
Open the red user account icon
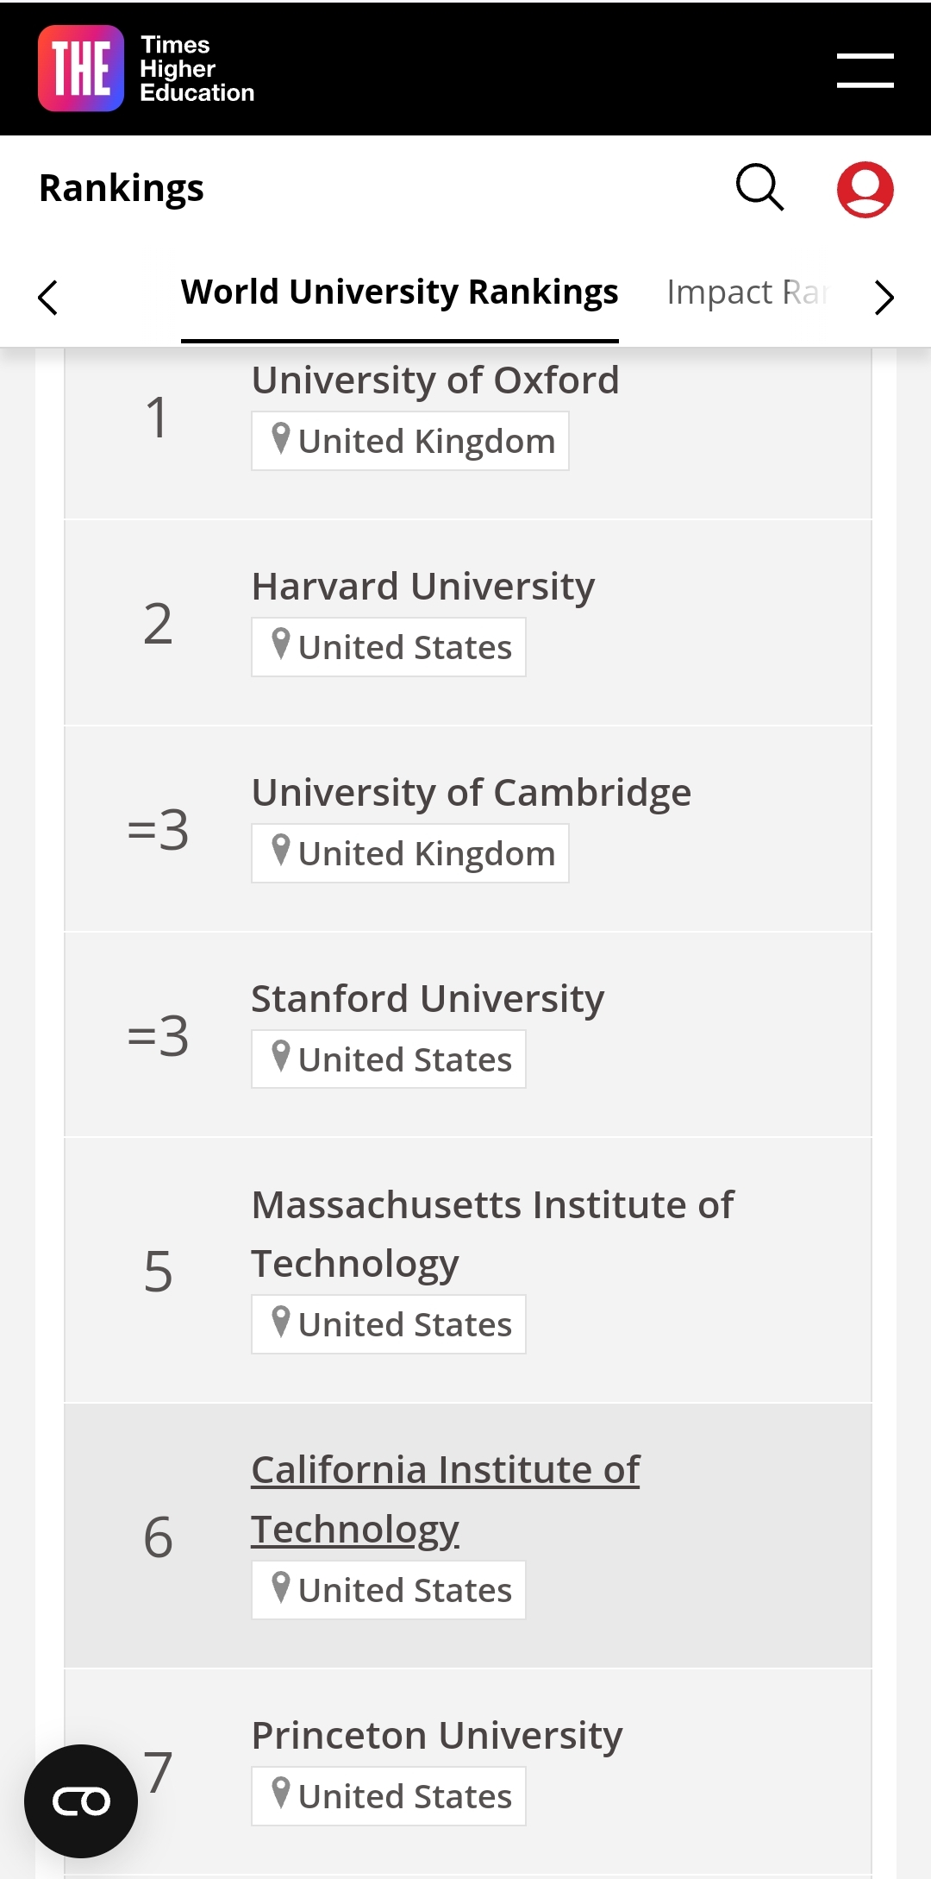point(865,189)
